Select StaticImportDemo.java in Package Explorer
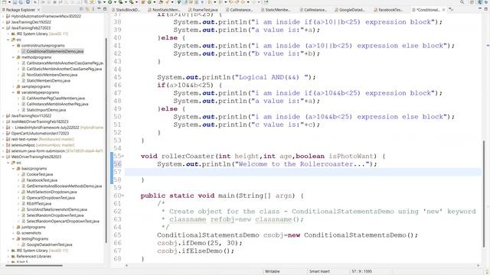The width and height of the screenshot is (490, 275). tap(46, 110)
